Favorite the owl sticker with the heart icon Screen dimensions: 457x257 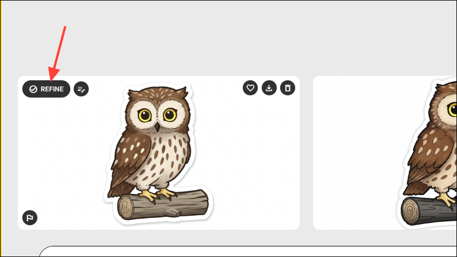[250, 88]
